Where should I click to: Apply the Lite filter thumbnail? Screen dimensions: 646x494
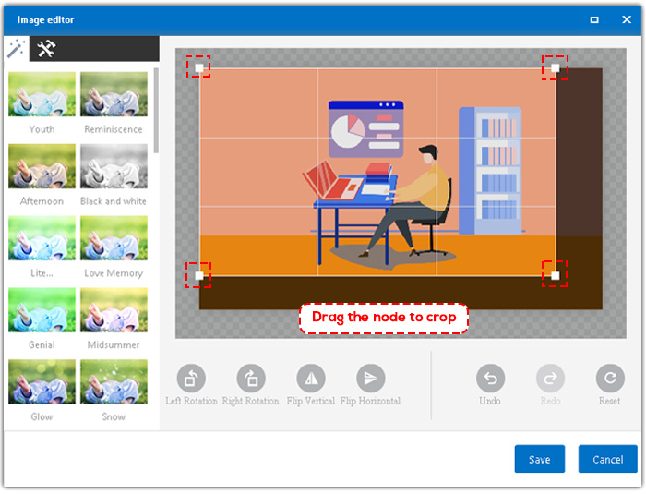pos(42,238)
